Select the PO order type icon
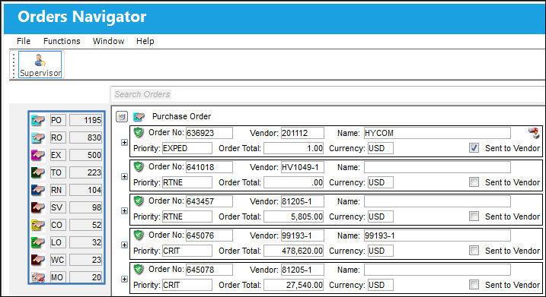 [38, 120]
